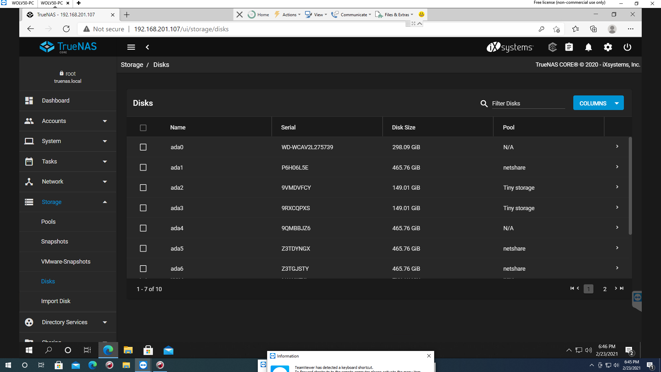Open the TrueCommand layered cube icon

click(x=553, y=47)
